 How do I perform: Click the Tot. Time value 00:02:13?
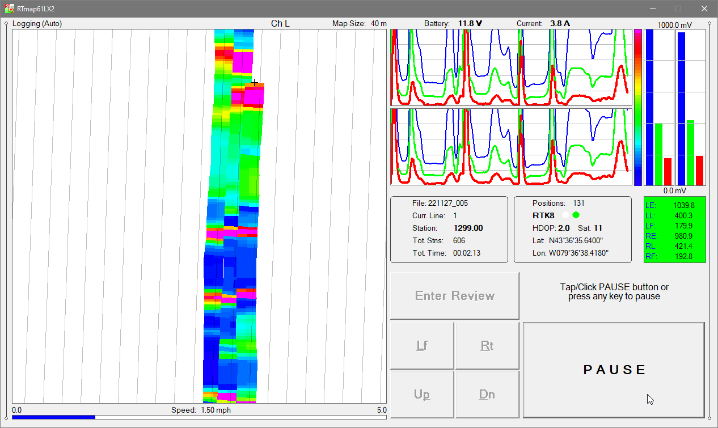coord(467,253)
